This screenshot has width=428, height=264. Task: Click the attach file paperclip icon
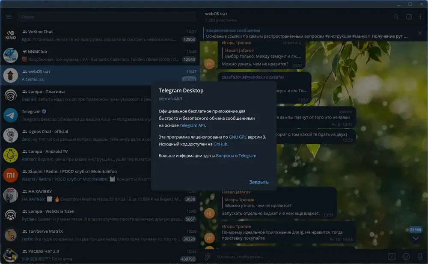click(x=208, y=256)
